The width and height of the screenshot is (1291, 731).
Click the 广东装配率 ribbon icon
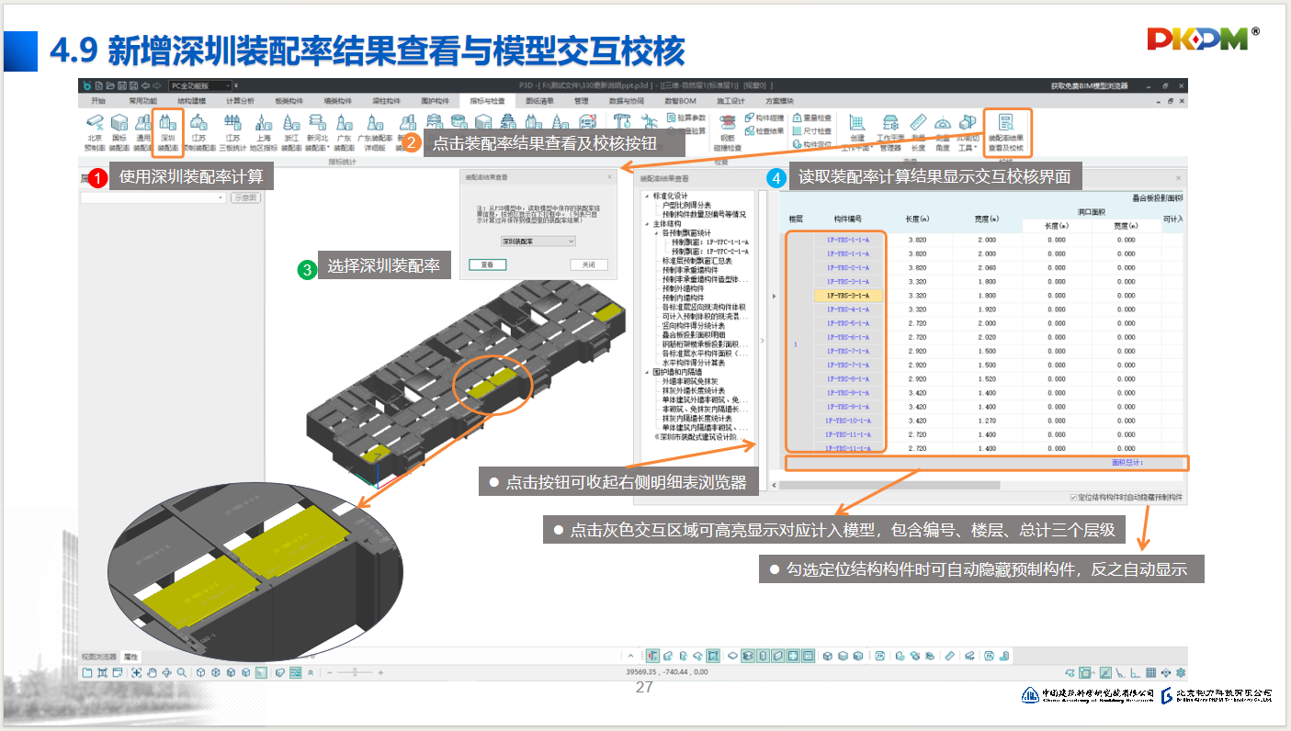(x=344, y=132)
